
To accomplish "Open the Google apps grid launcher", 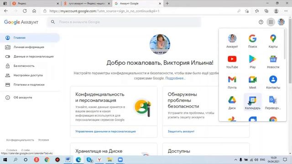I will (x=271, y=22).
